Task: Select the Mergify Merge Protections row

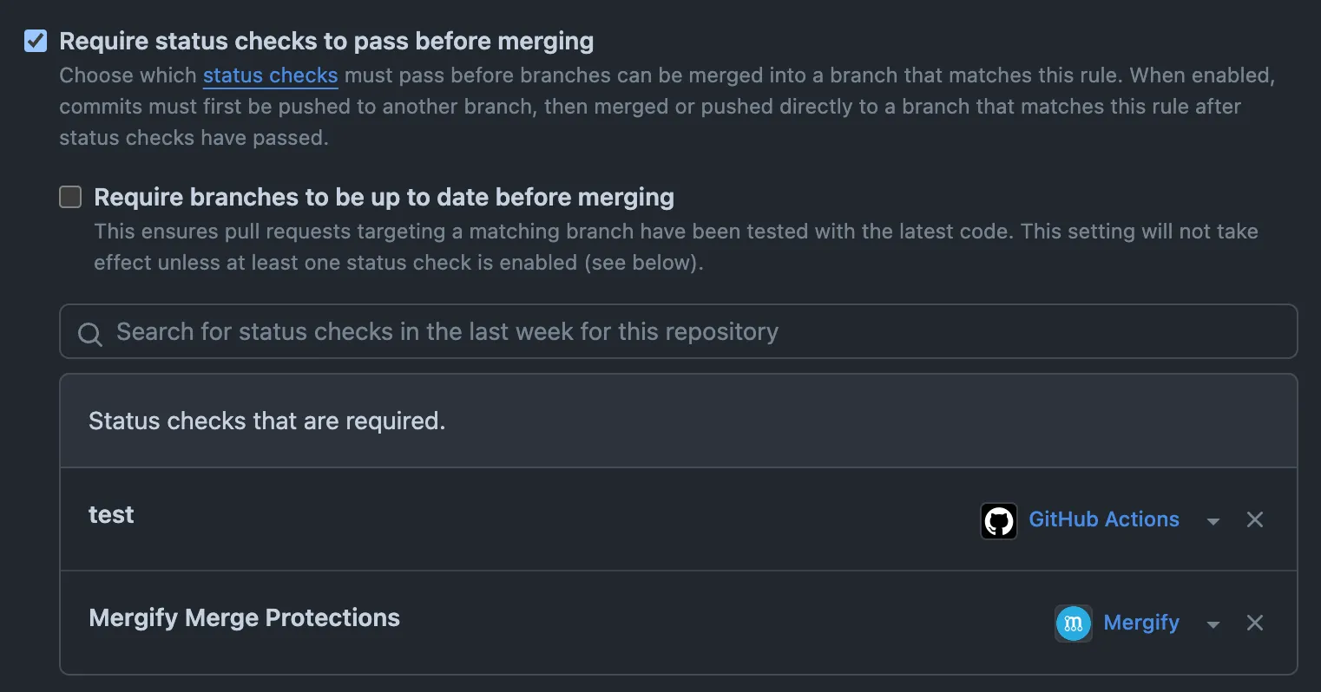Action: pos(244,617)
